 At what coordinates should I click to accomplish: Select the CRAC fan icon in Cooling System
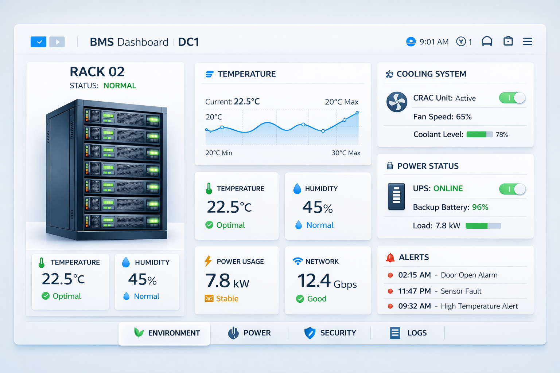pyautogui.click(x=397, y=102)
